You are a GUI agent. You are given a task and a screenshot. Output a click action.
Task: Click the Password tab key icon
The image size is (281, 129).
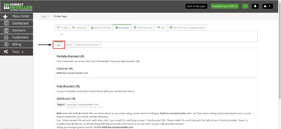(x=73, y=28)
